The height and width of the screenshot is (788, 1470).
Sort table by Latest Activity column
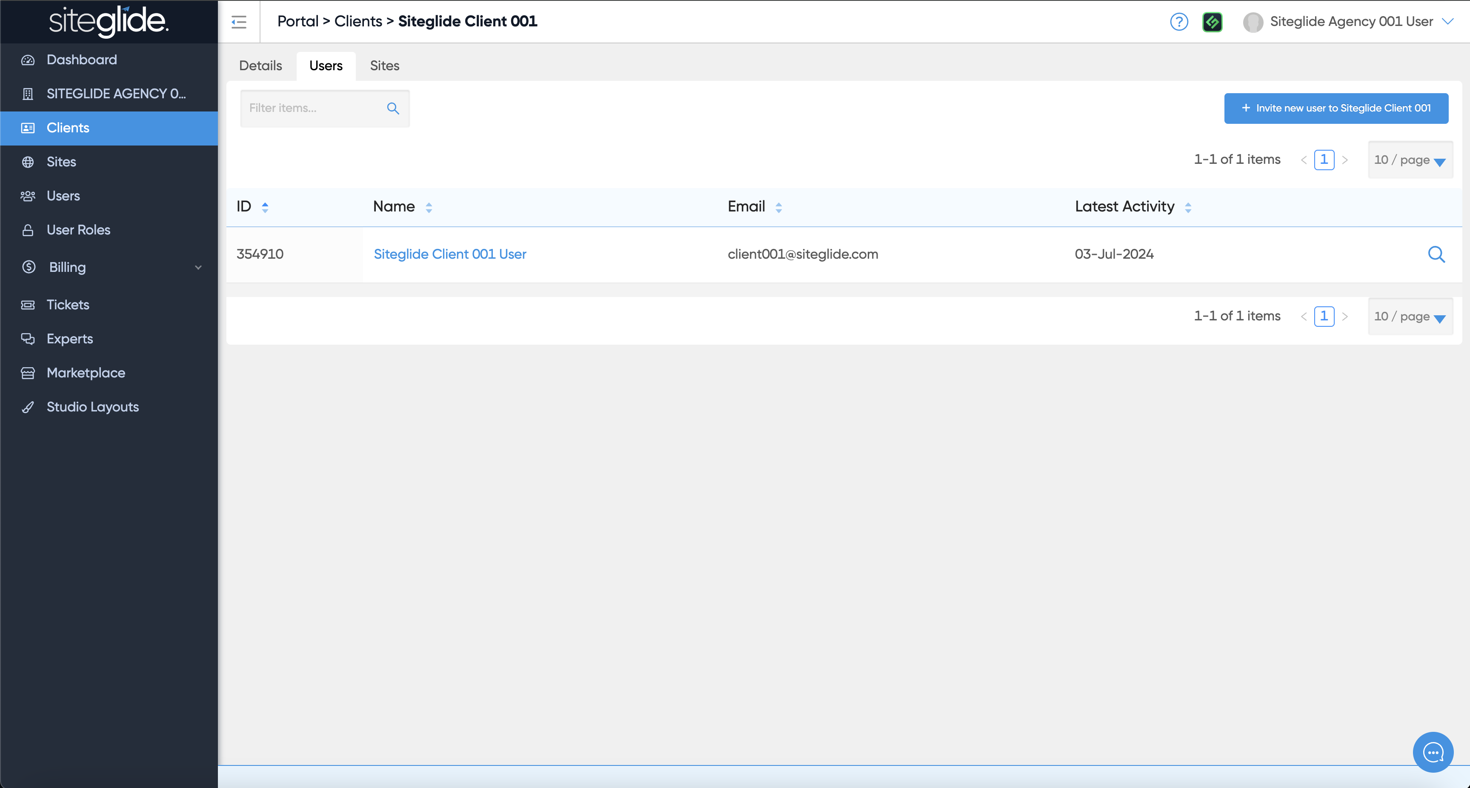[1187, 207]
